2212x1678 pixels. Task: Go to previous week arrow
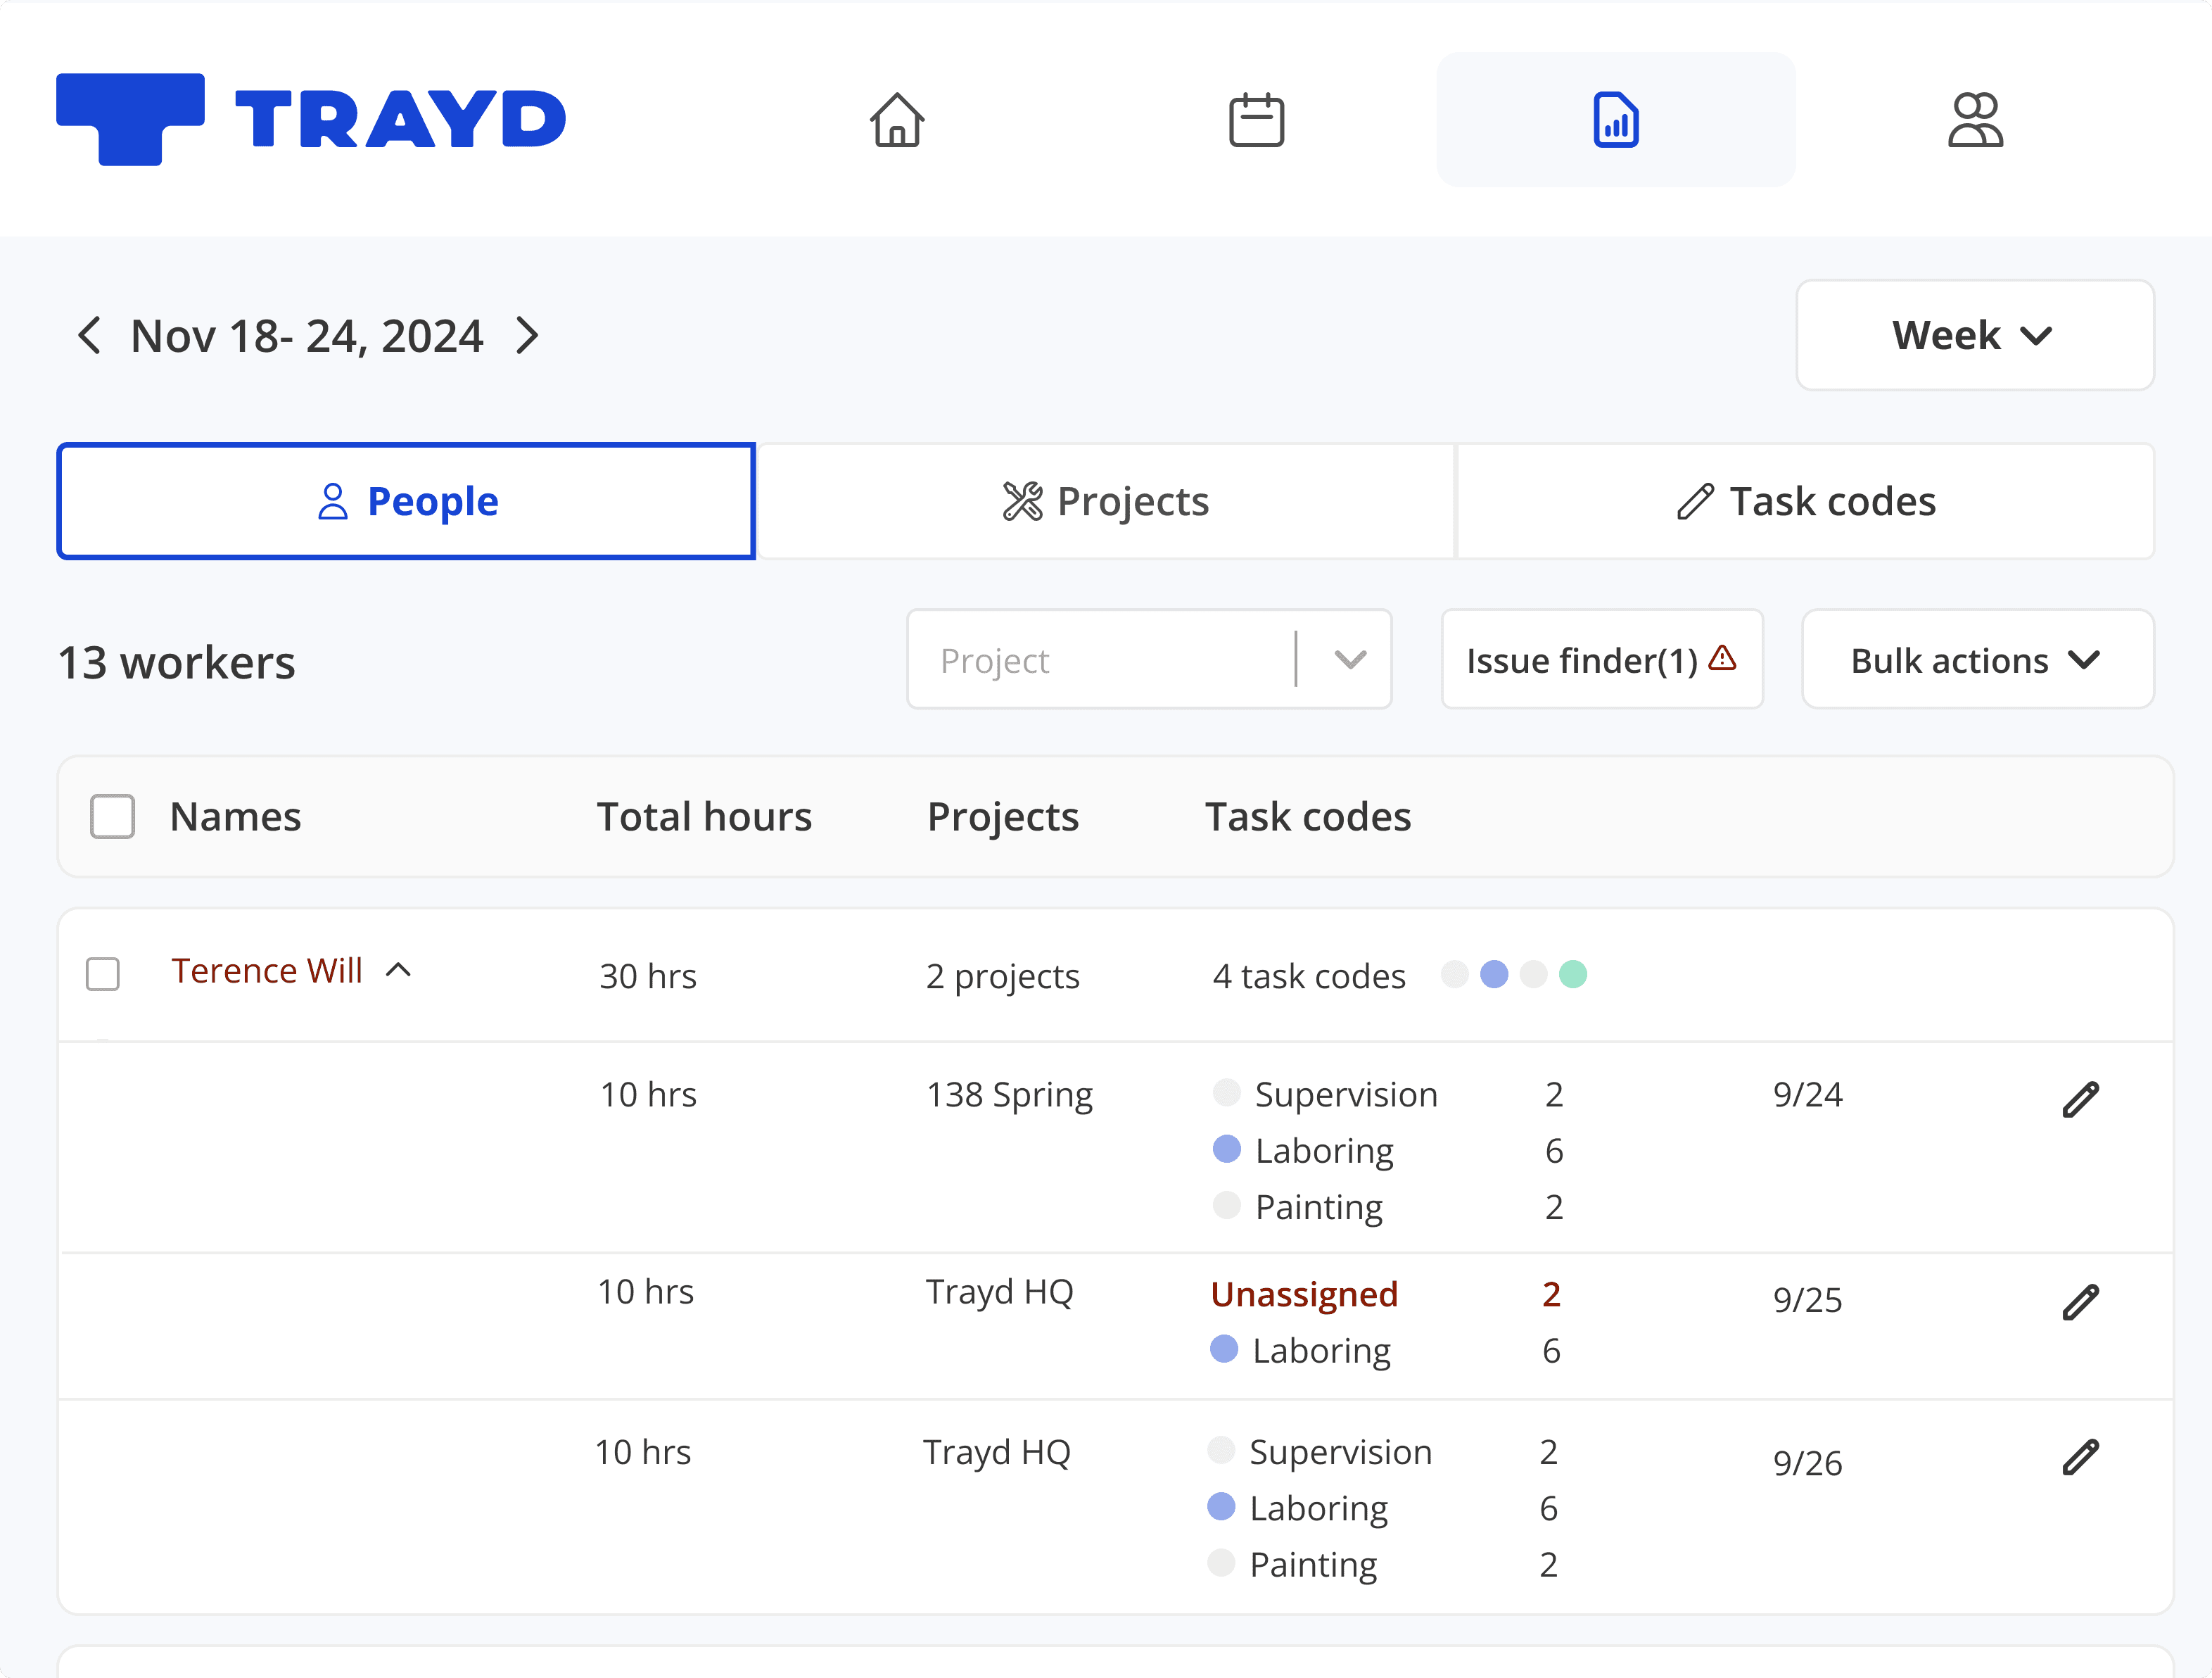(89, 335)
